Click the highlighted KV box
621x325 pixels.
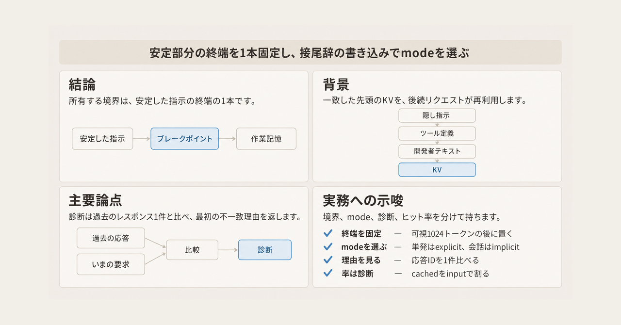pos(437,170)
